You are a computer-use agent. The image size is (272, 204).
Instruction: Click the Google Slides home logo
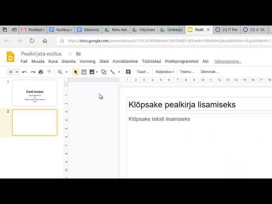click(x=11, y=57)
